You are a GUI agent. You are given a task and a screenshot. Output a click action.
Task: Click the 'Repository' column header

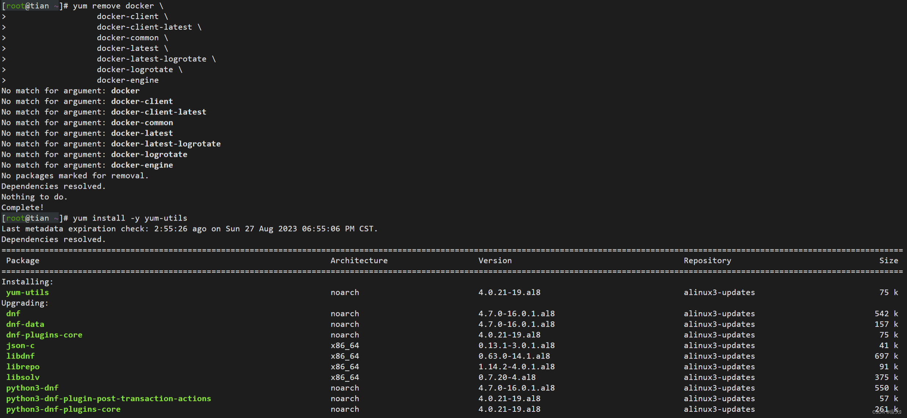[707, 261]
